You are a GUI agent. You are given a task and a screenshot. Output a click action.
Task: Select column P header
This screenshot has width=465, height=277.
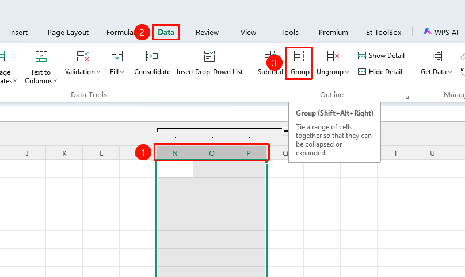[x=248, y=153]
